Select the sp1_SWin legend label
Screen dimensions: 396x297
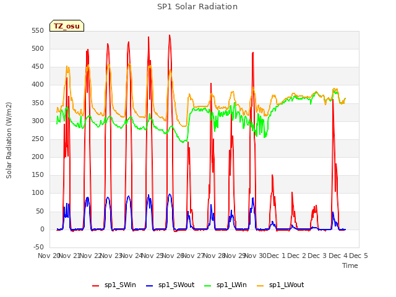click(x=120, y=285)
